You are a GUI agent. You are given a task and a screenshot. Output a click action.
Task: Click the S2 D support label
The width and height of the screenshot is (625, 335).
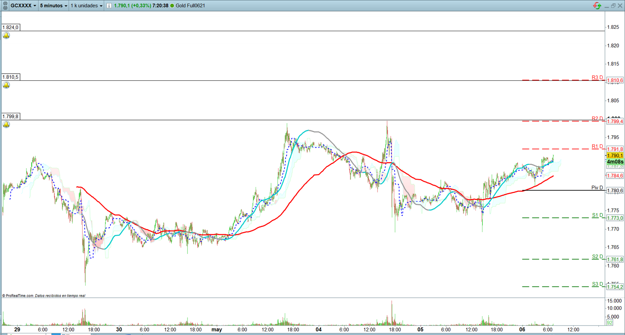(597, 257)
